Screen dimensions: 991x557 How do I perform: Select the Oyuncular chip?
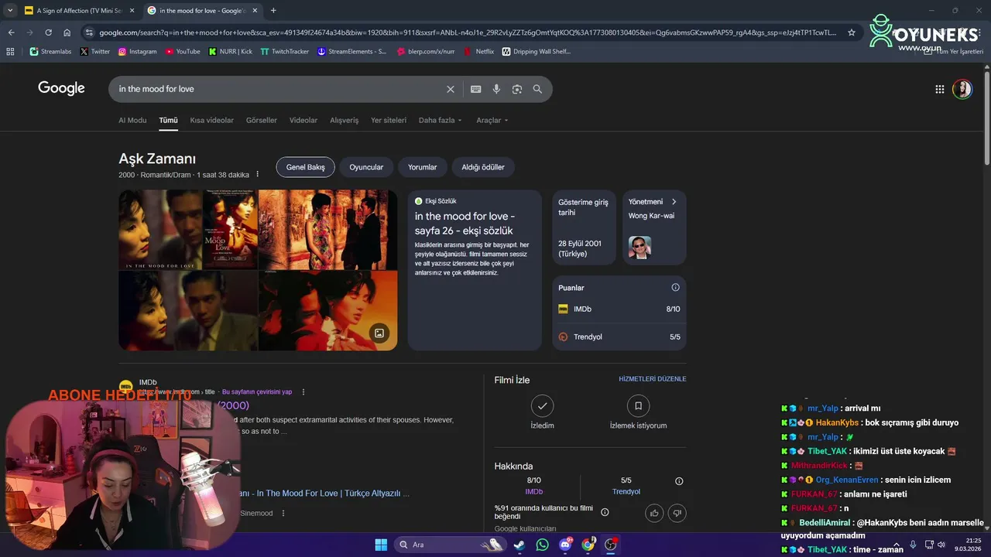coord(366,167)
